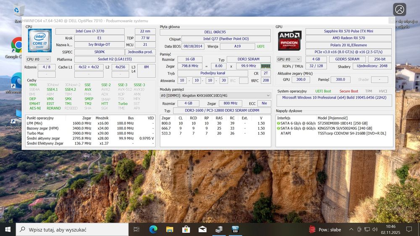The height and width of the screenshot is (236, 420).
Task: Click the PCIe v3.0 x16 bus field
Action: point(349,52)
